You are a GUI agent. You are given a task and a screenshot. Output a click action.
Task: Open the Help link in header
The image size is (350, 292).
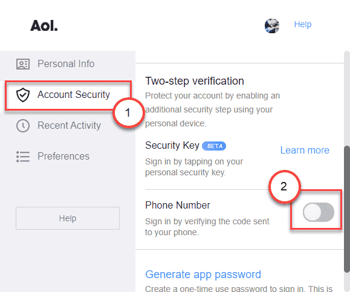point(303,24)
